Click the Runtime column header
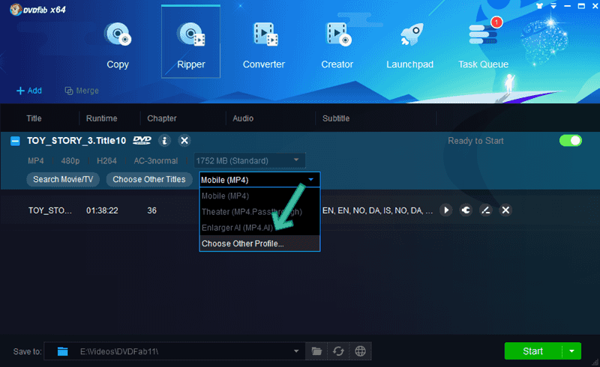This screenshot has width=600, height=367. click(101, 118)
